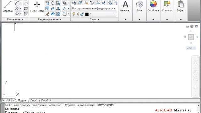Choose the Explode tool icon
This screenshot has width=201, height=113.
[x=53, y=14]
